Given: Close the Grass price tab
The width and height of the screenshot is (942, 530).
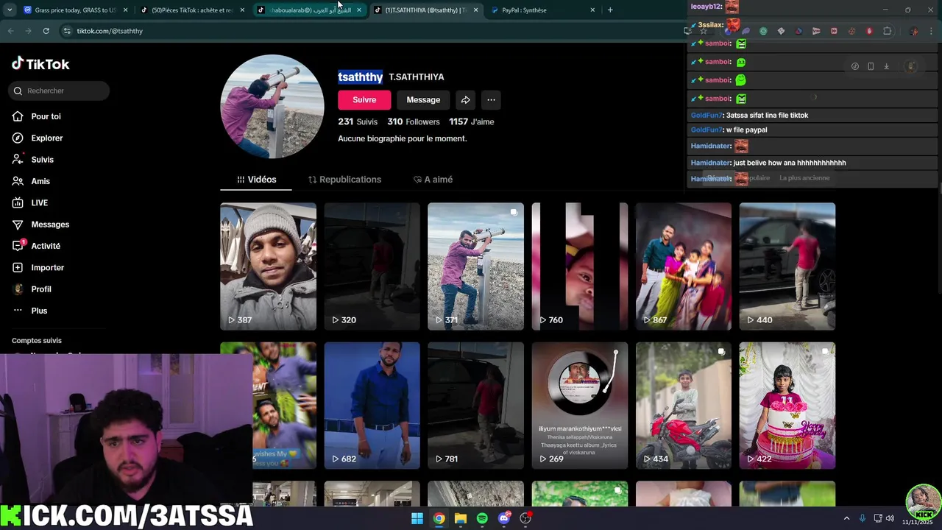Looking at the screenshot, I should (x=125, y=10).
